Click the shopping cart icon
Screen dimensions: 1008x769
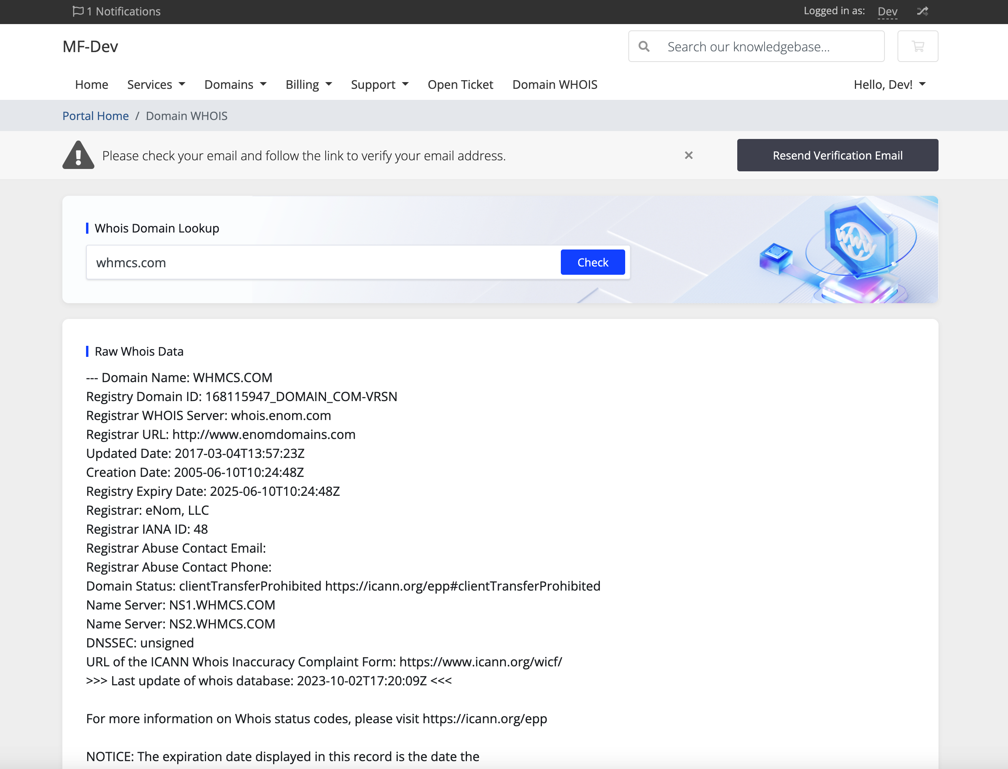pyautogui.click(x=918, y=46)
